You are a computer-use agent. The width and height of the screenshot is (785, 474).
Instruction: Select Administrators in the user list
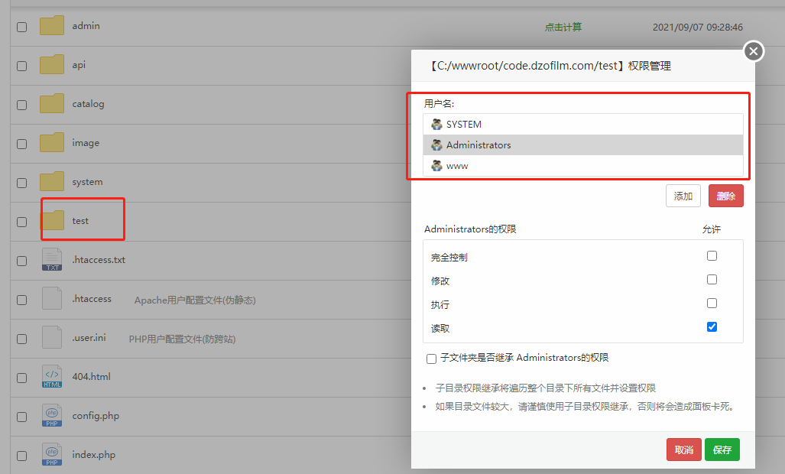pyautogui.click(x=583, y=145)
